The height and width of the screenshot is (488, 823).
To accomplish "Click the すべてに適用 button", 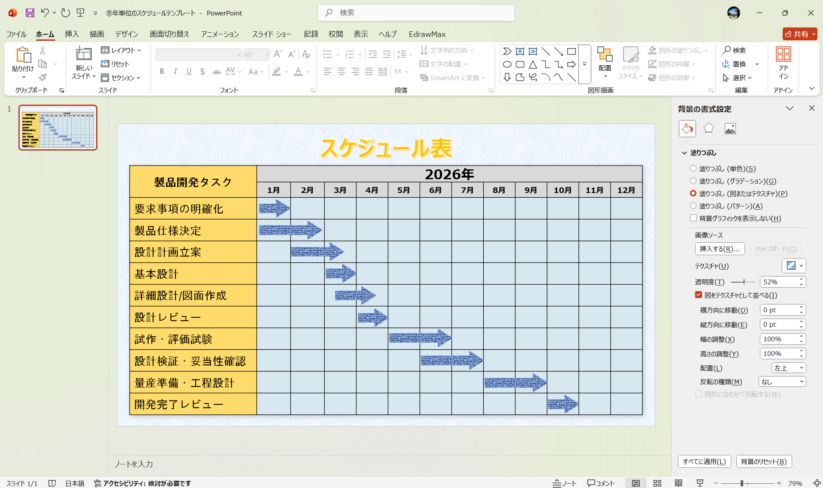I will [x=704, y=461].
